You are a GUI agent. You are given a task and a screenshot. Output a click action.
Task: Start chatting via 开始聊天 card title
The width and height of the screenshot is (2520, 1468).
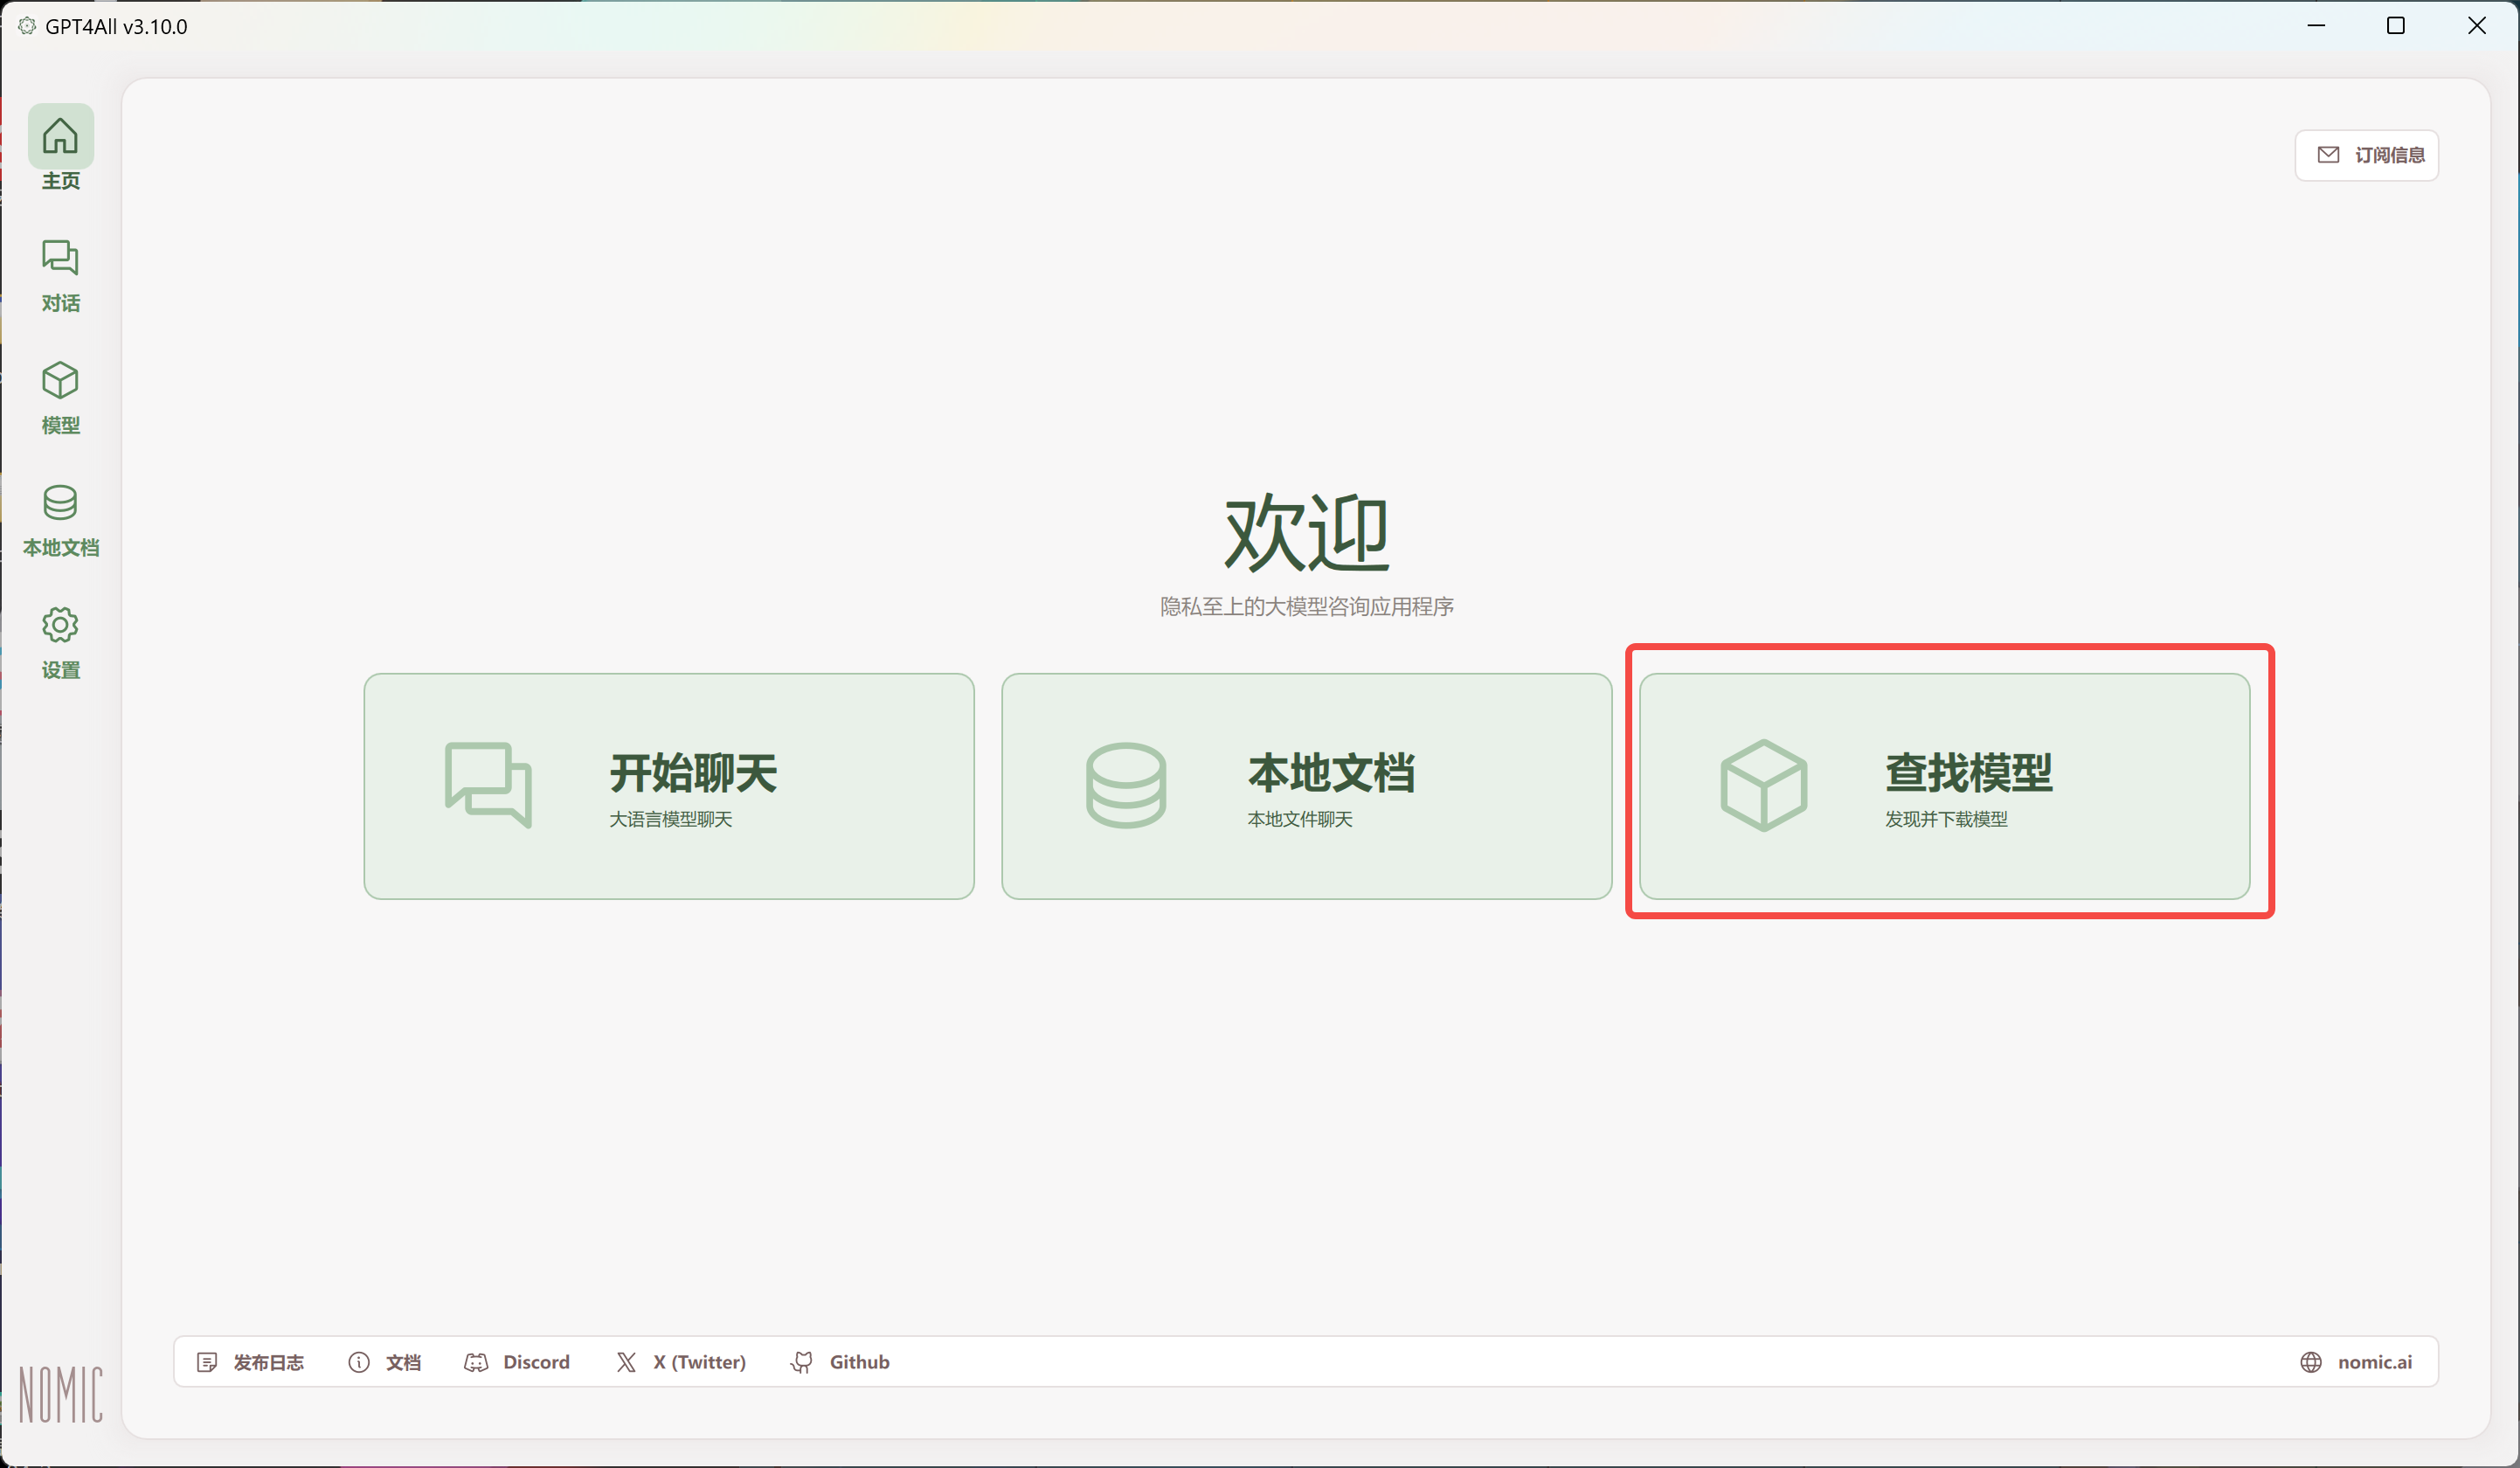point(693,773)
